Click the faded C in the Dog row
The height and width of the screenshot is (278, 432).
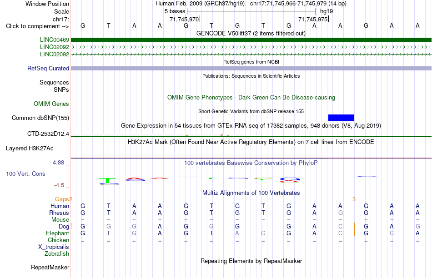(x=341, y=227)
